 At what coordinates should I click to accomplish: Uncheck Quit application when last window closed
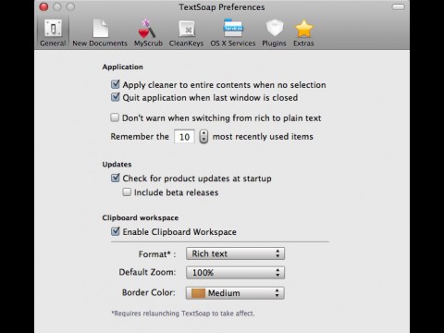pyautogui.click(x=116, y=97)
